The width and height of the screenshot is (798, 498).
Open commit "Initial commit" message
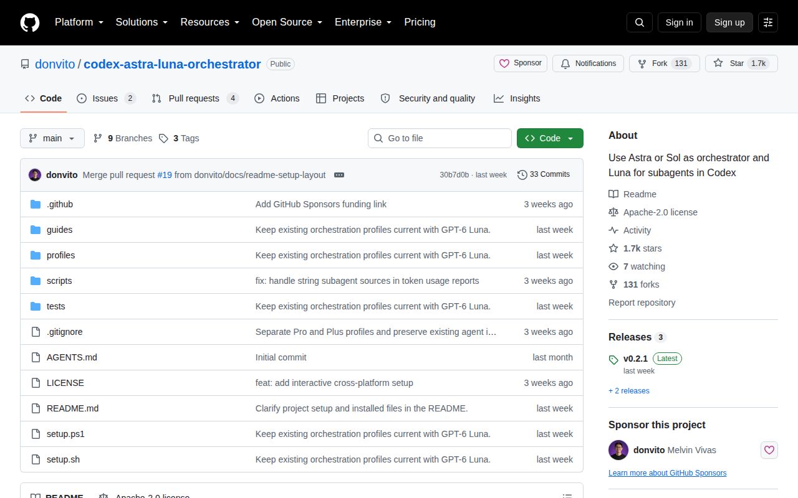coord(281,357)
